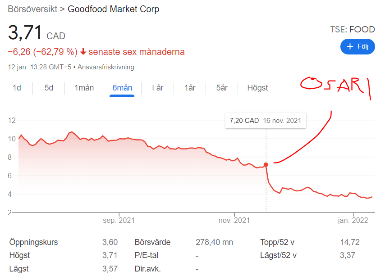
Task: Select the Högst max range tab
Action: pos(257,88)
